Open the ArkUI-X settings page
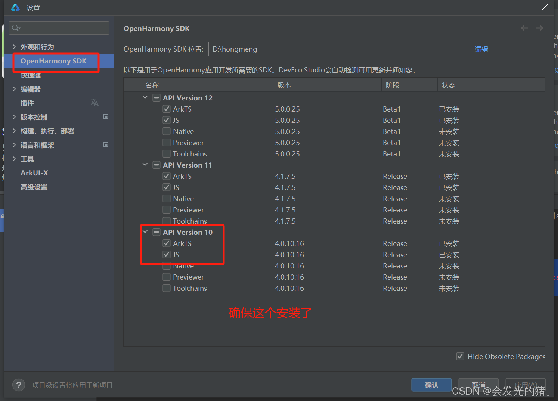558x401 pixels. click(34, 173)
